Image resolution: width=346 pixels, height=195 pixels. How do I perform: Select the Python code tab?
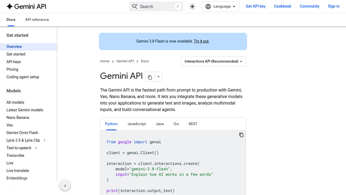pyautogui.click(x=111, y=124)
